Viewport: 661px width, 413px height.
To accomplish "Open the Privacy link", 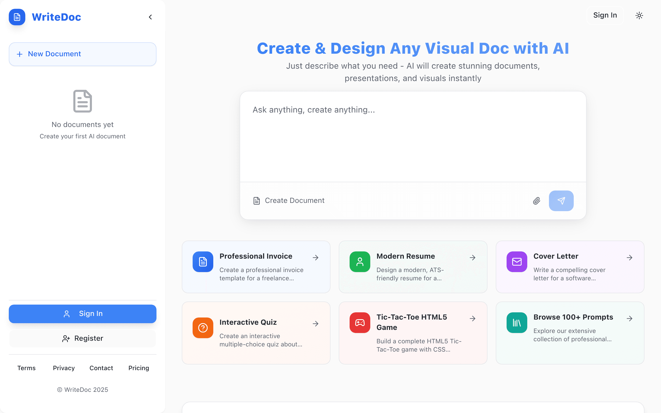I will pos(64,368).
